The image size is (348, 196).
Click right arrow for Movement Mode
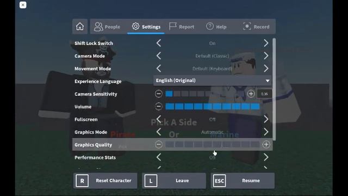click(266, 69)
